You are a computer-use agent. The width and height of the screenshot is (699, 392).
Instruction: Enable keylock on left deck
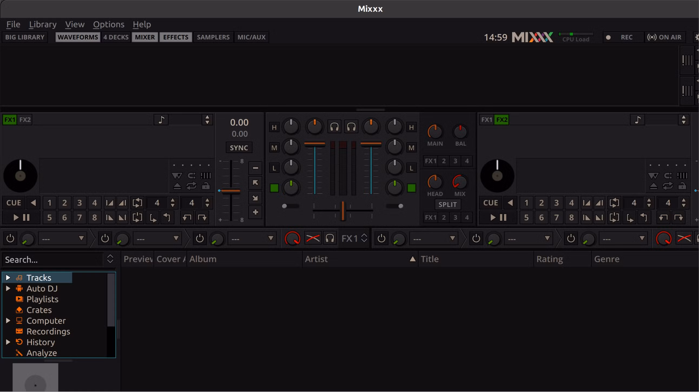[x=206, y=186]
